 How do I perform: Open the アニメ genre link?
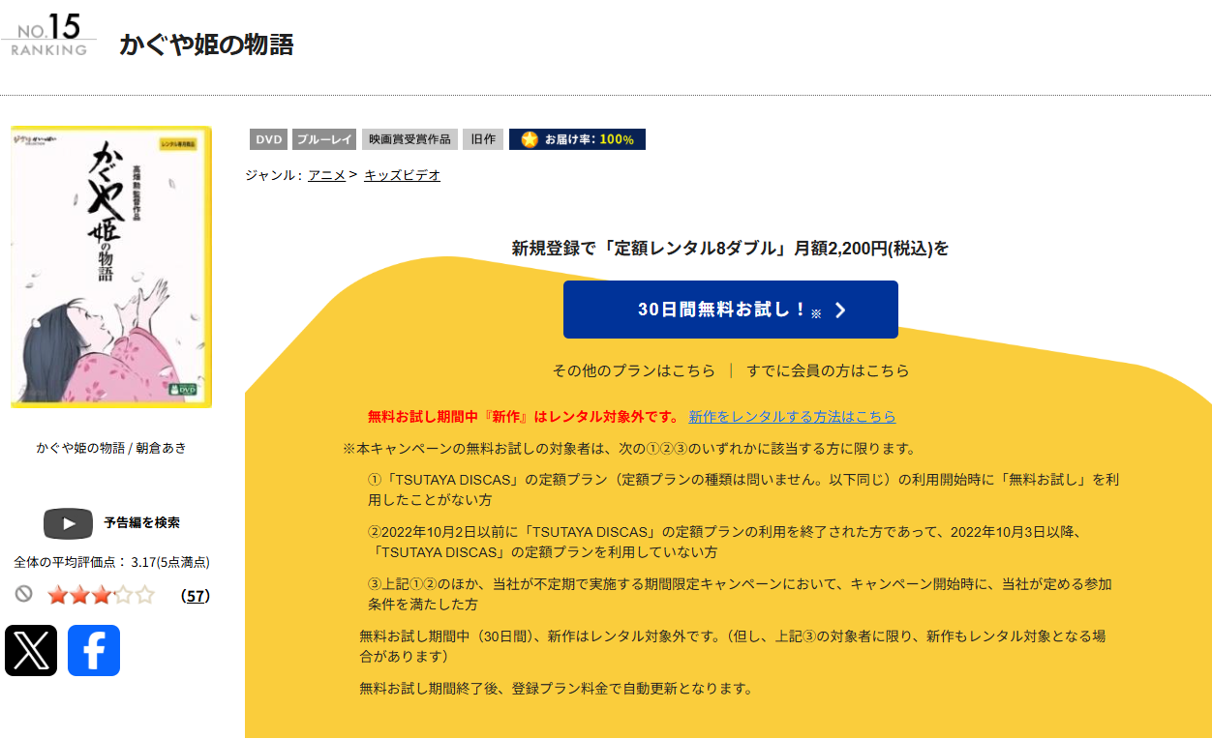[x=326, y=175]
